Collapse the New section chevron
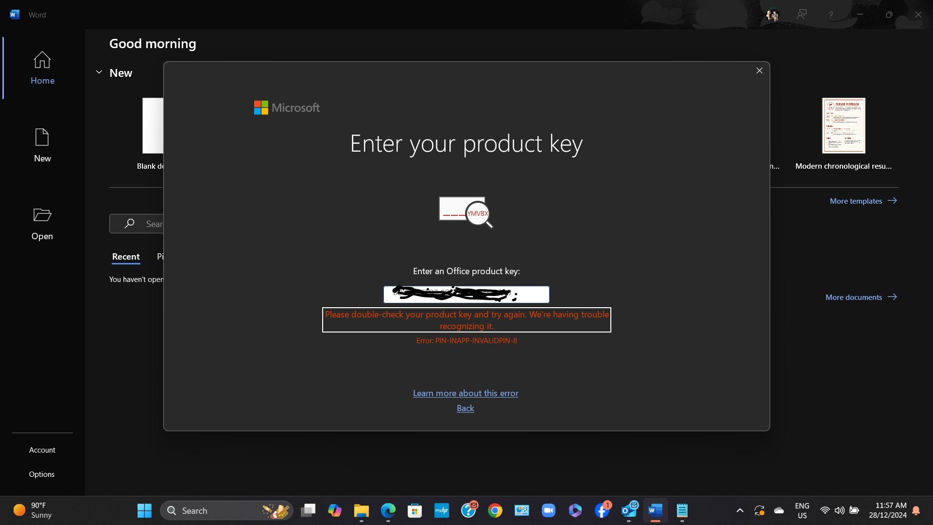This screenshot has width=933, height=525. point(99,72)
